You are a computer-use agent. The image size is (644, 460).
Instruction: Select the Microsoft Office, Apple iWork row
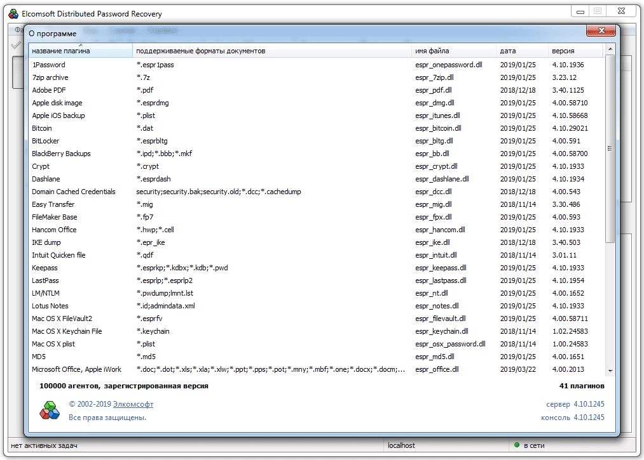[316, 370]
